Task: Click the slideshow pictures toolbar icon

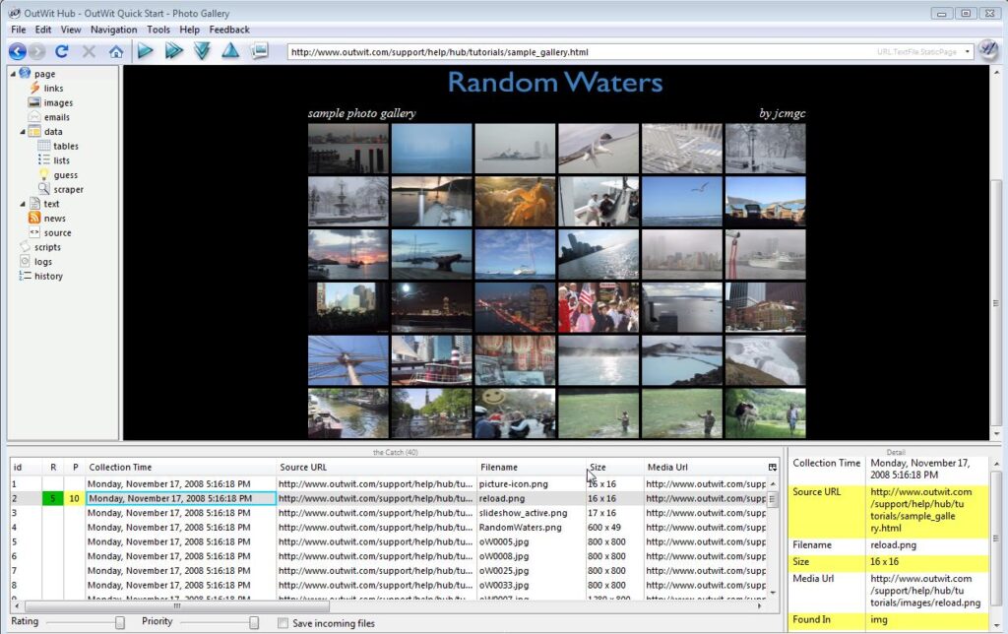Action: (x=259, y=51)
